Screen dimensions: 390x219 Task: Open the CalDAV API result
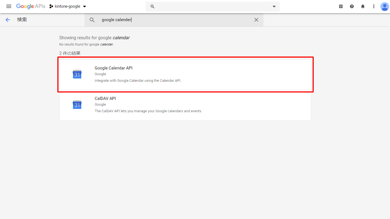185,105
